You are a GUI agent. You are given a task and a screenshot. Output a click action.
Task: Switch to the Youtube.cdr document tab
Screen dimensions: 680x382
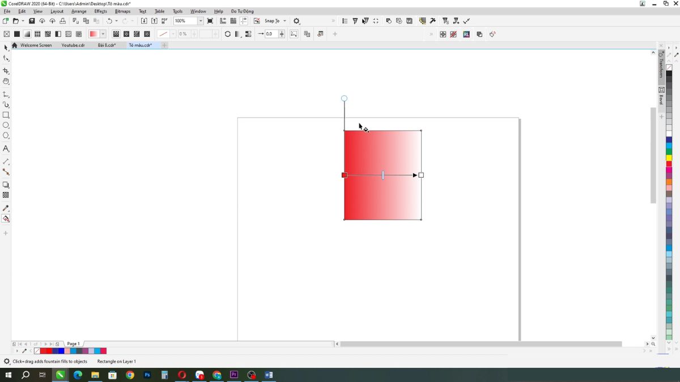click(x=73, y=45)
